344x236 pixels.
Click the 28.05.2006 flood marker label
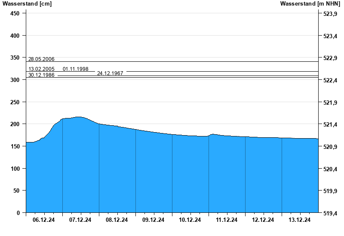[41, 59]
